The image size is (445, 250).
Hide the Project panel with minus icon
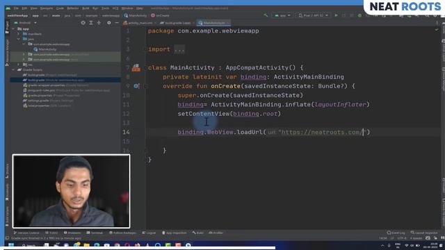pyautogui.click(x=117, y=23)
